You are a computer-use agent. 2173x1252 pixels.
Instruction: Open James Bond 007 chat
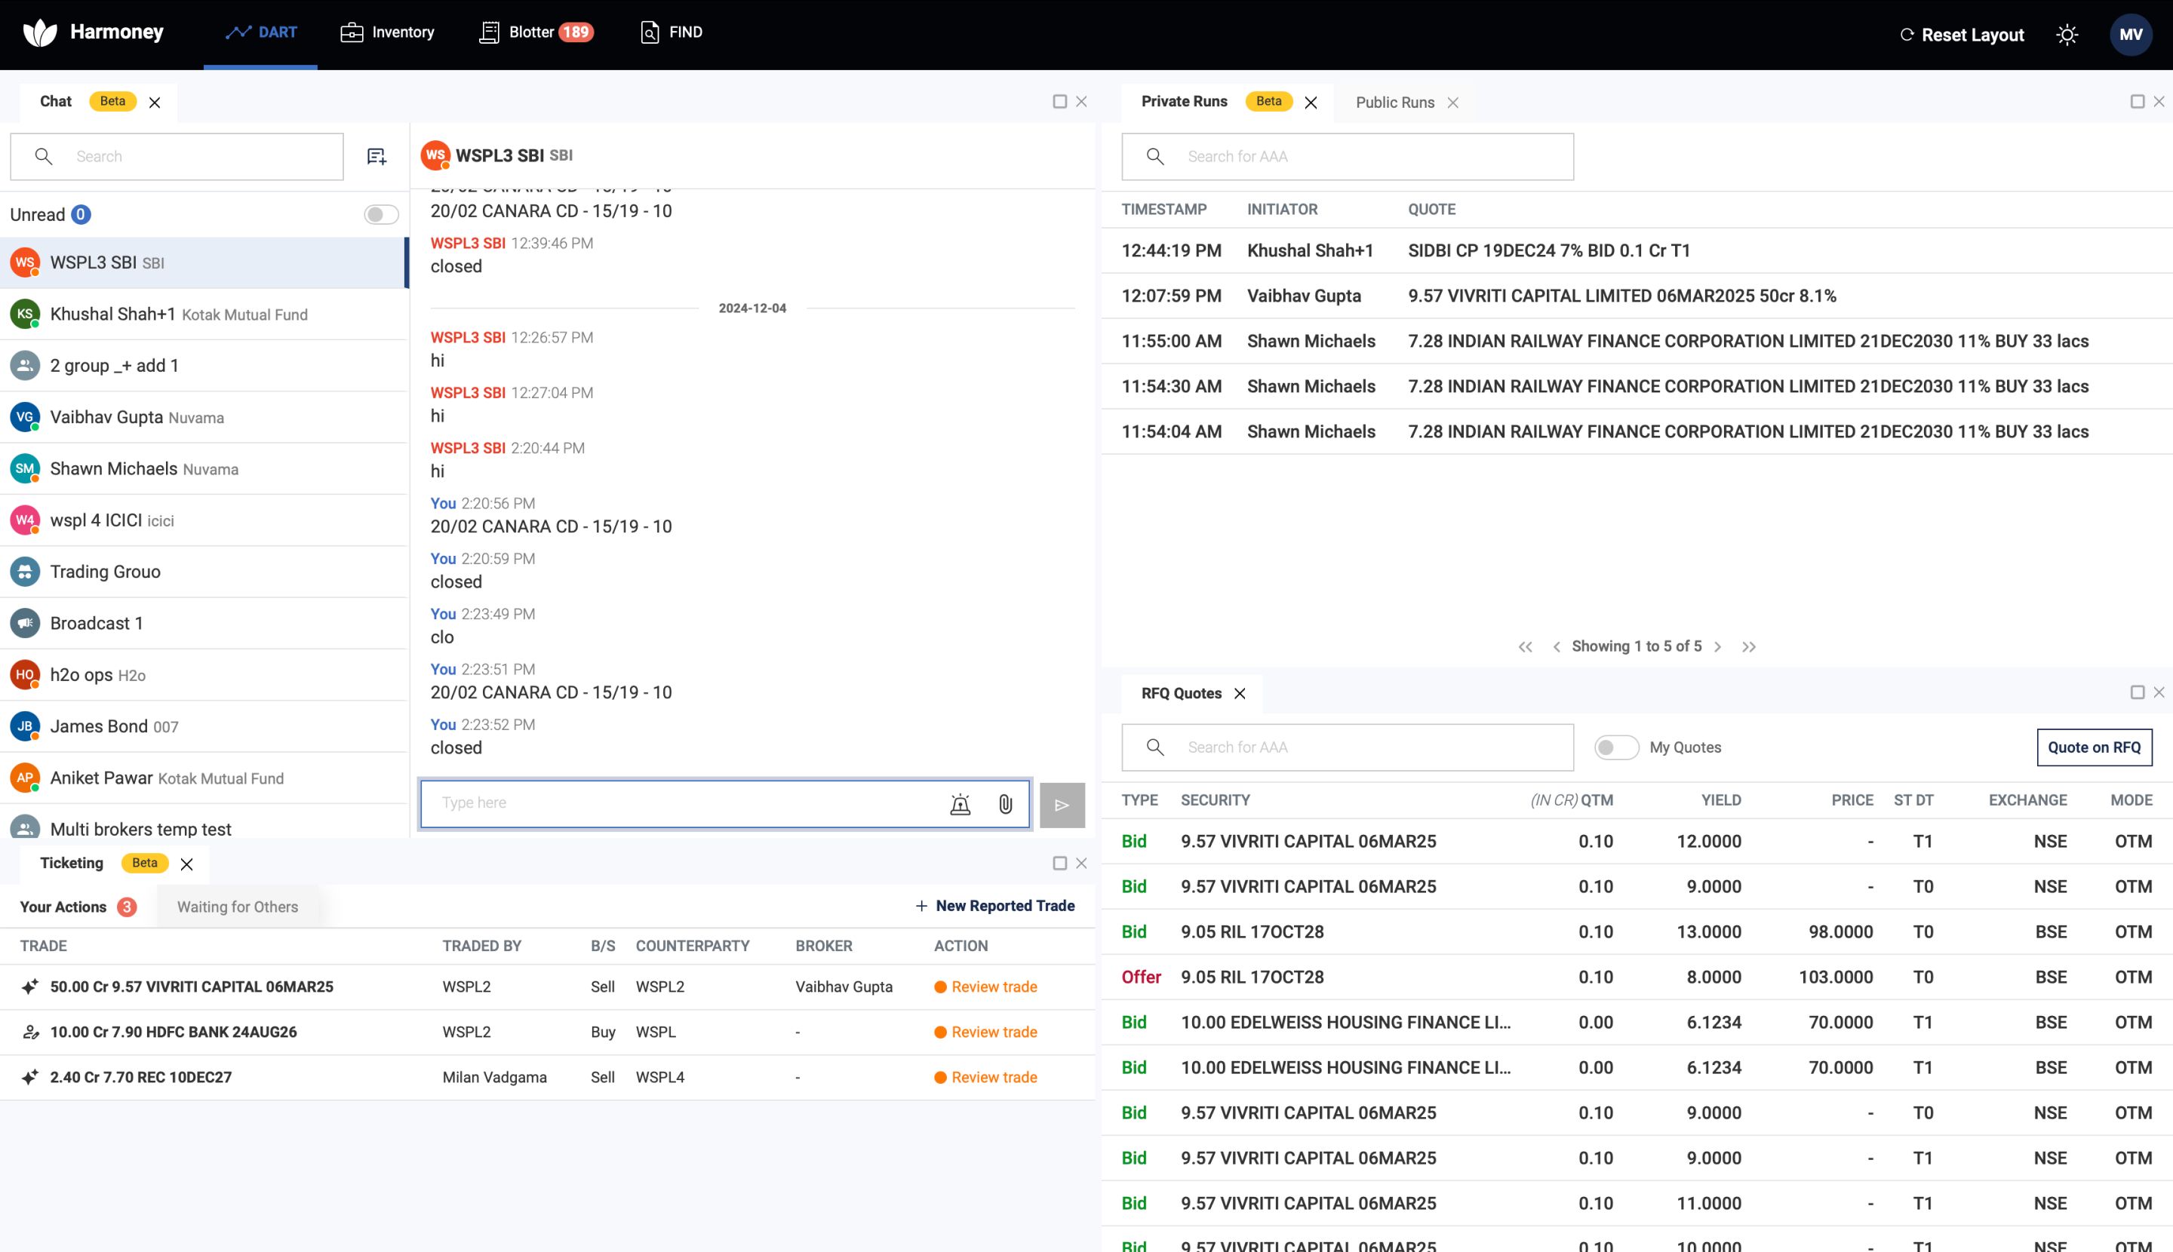pyautogui.click(x=204, y=726)
